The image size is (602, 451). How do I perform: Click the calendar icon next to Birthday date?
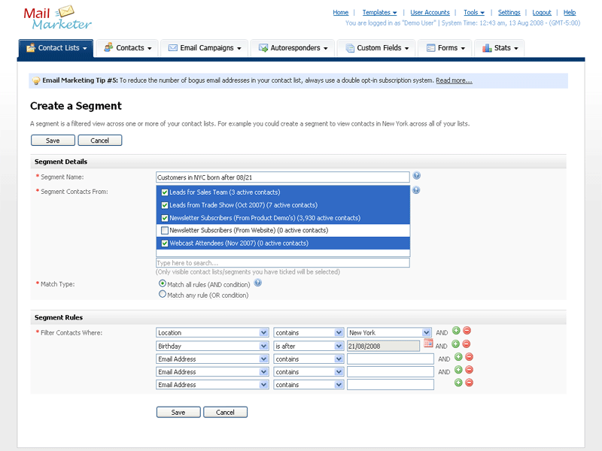428,344
